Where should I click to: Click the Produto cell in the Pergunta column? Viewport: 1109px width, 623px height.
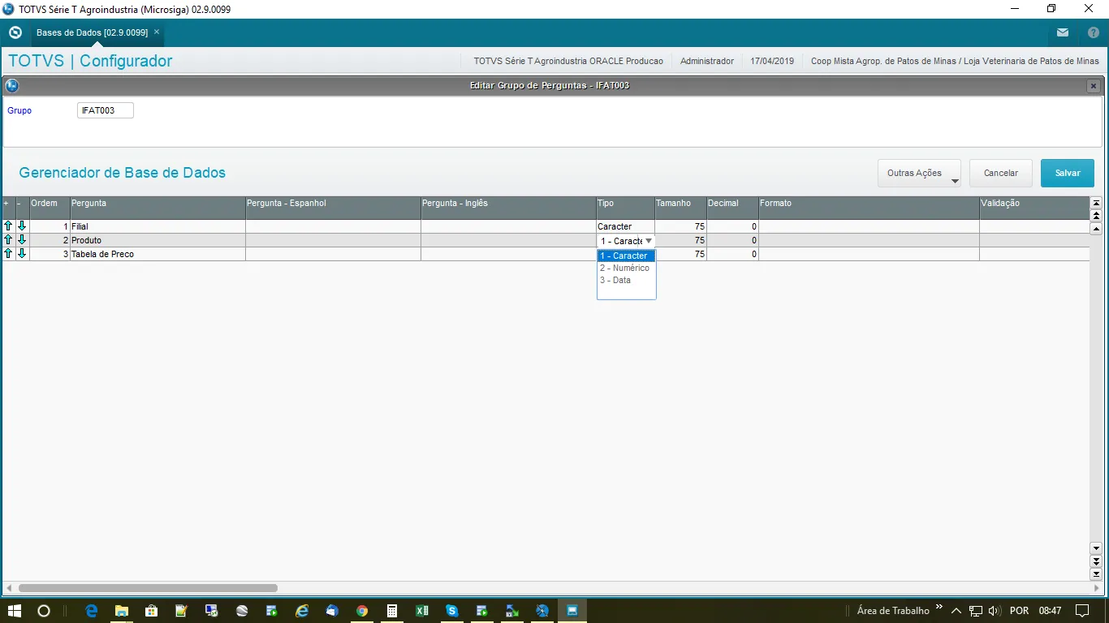[x=158, y=241]
